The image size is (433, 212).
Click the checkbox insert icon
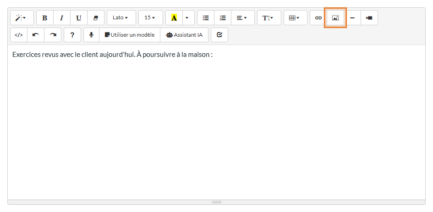tap(219, 35)
